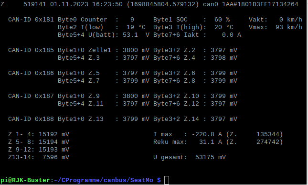
Task: Click the 'CAN-ID 0x186' label
Action: 31,73
